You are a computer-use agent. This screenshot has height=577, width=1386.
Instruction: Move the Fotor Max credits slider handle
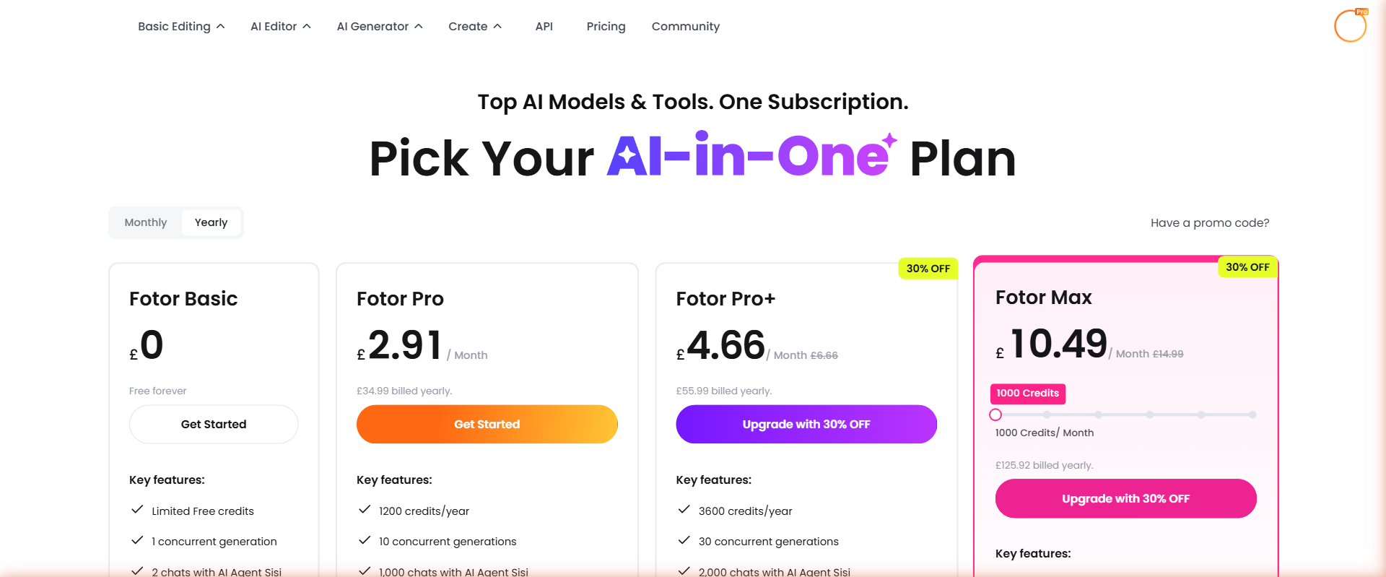coord(996,415)
